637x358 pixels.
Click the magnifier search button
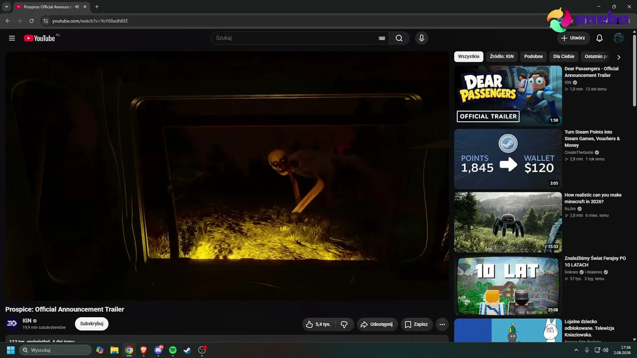(399, 38)
